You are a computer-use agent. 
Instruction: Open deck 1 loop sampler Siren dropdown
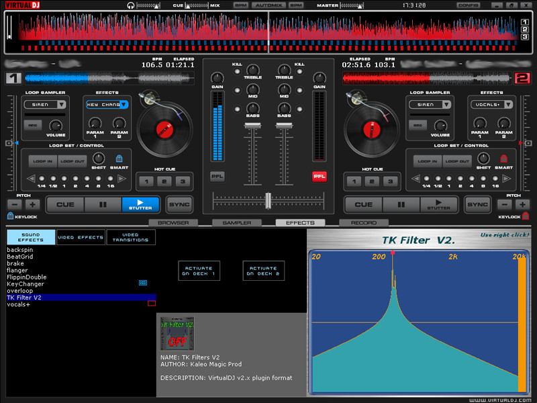[45, 105]
